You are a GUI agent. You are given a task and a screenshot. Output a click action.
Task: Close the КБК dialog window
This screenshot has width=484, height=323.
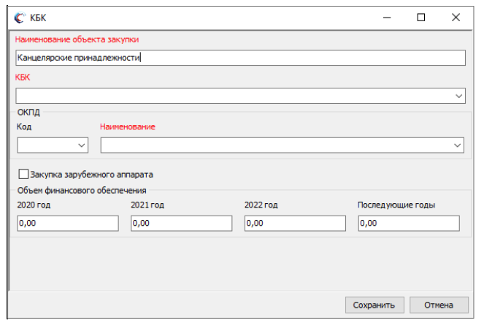pos(456,17)
